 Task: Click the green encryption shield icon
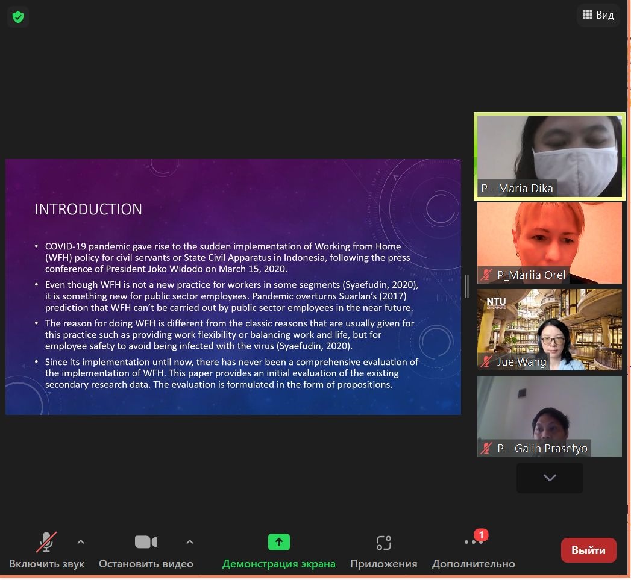[x=18, y=17]
